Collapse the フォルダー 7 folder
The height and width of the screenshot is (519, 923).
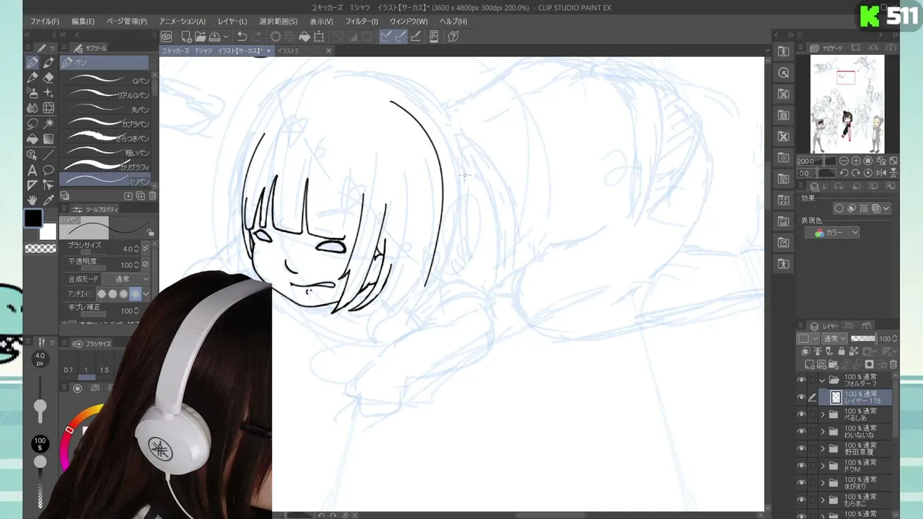[822, 380]
